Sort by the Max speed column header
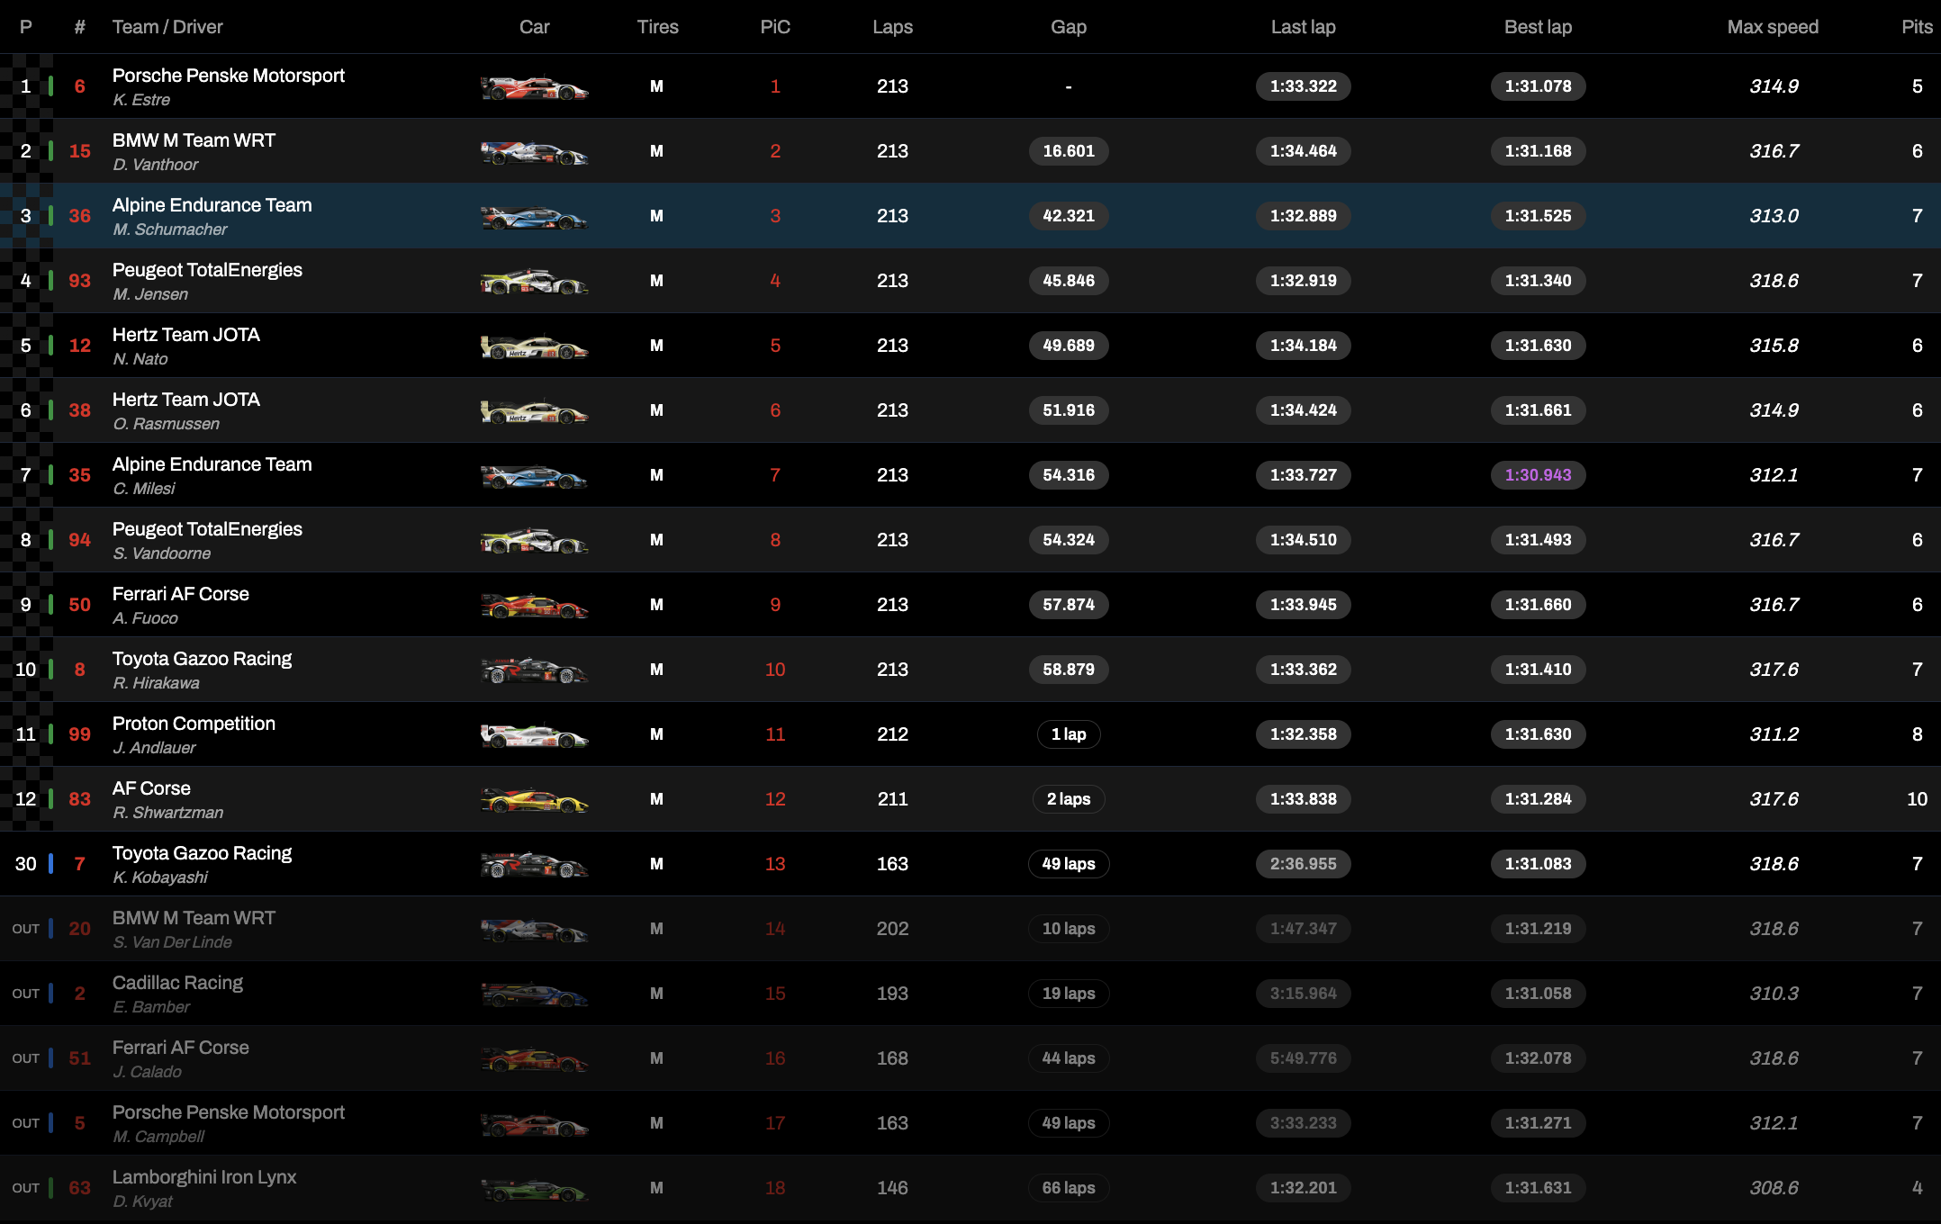 click(1773, 27)
